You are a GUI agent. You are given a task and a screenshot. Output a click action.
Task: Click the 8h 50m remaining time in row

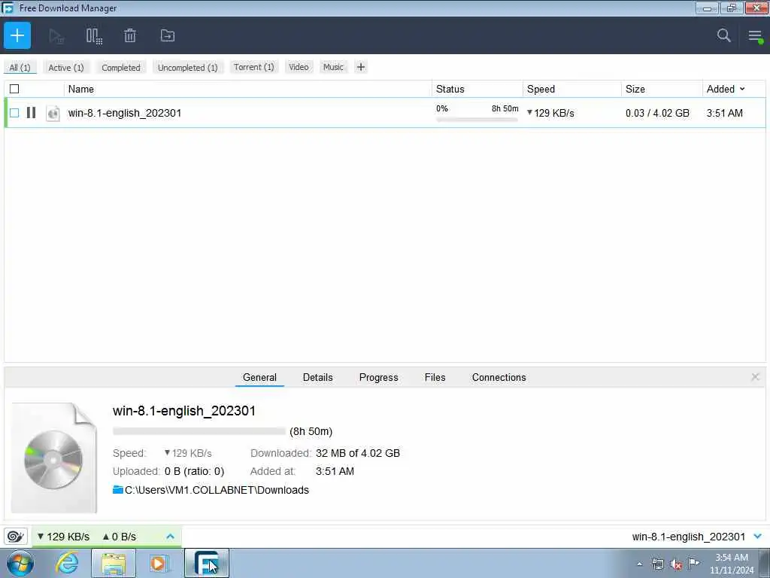(505, 108)
